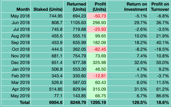Click the -82.45 loss cell

(x=97, y=49)
